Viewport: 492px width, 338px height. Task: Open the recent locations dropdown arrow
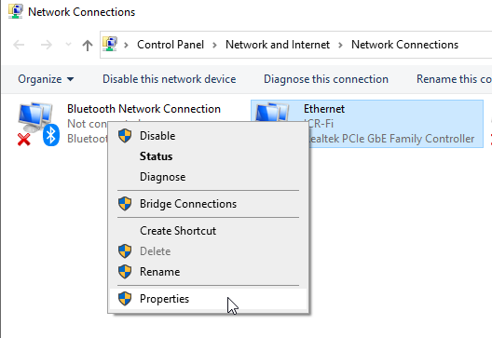coord(68,45)
